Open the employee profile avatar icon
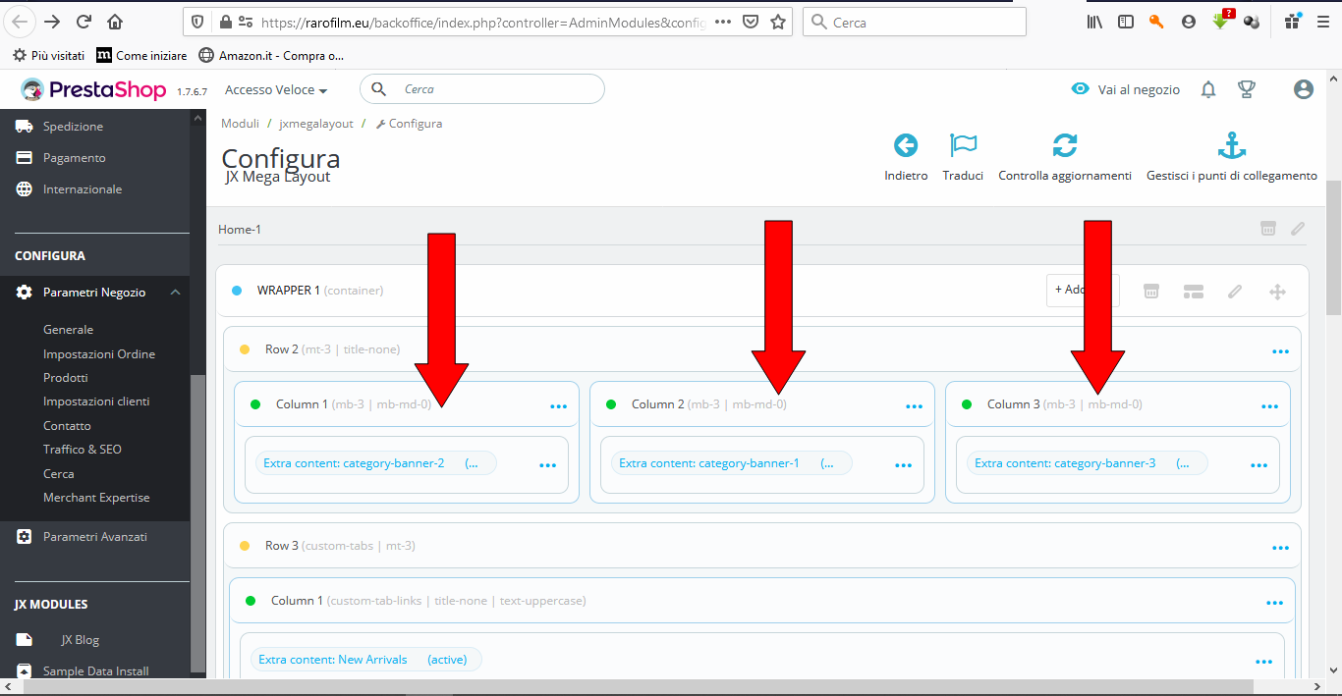The width and height of the screenshot is (1342, 696). click(x=1304, y=89)
